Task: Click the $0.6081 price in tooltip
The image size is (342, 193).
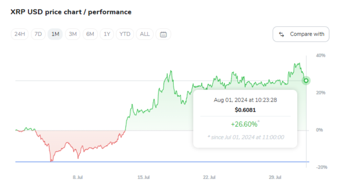Action: (x=245, y=110)
